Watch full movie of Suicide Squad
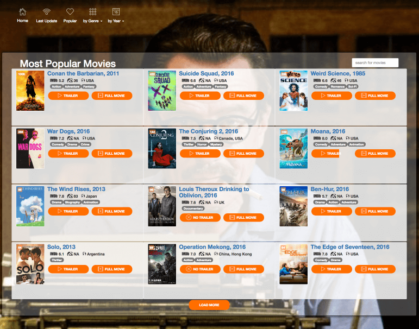419x329 pixels. tap(243, 96)
